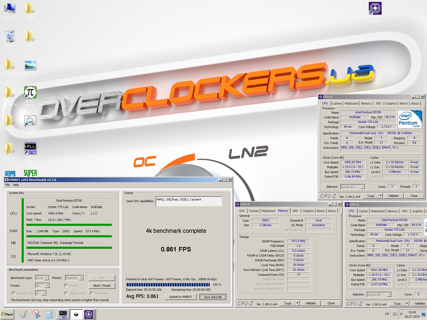Switch to CPU-Z taskbar button
Viewport: 427px width, 320px height.
click(89, 314)
